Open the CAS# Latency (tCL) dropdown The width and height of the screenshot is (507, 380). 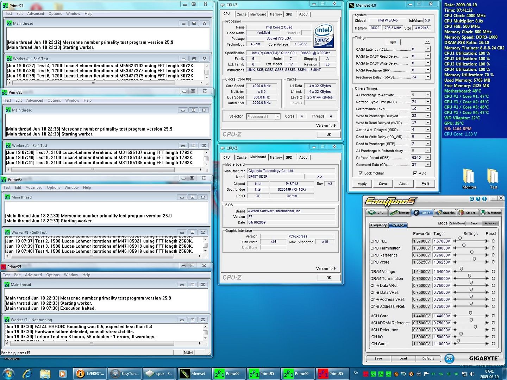(x=428, y=49)
